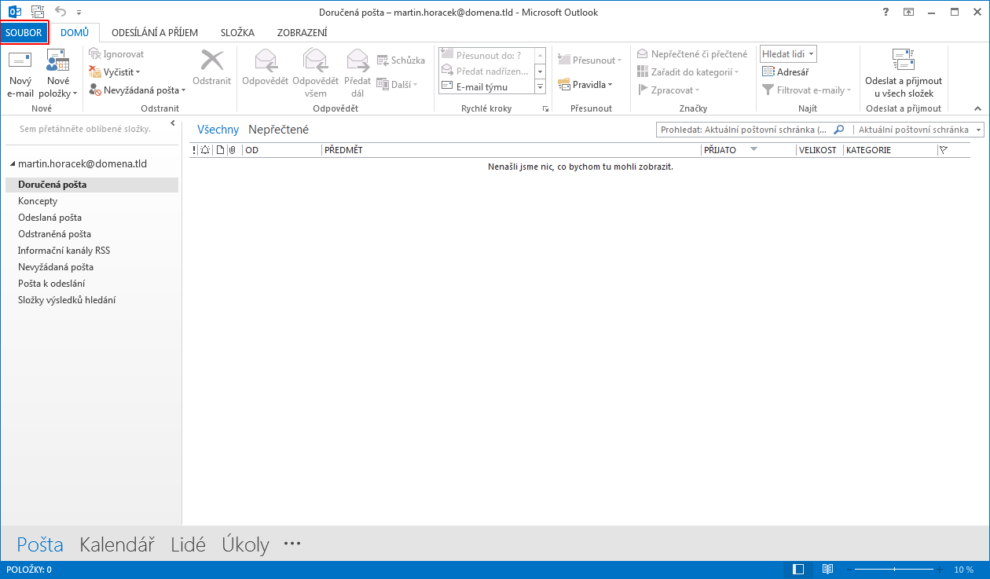Switch to Kalendář in navigation bar
This screenshot has width=990, height=579.
[117, 544]
